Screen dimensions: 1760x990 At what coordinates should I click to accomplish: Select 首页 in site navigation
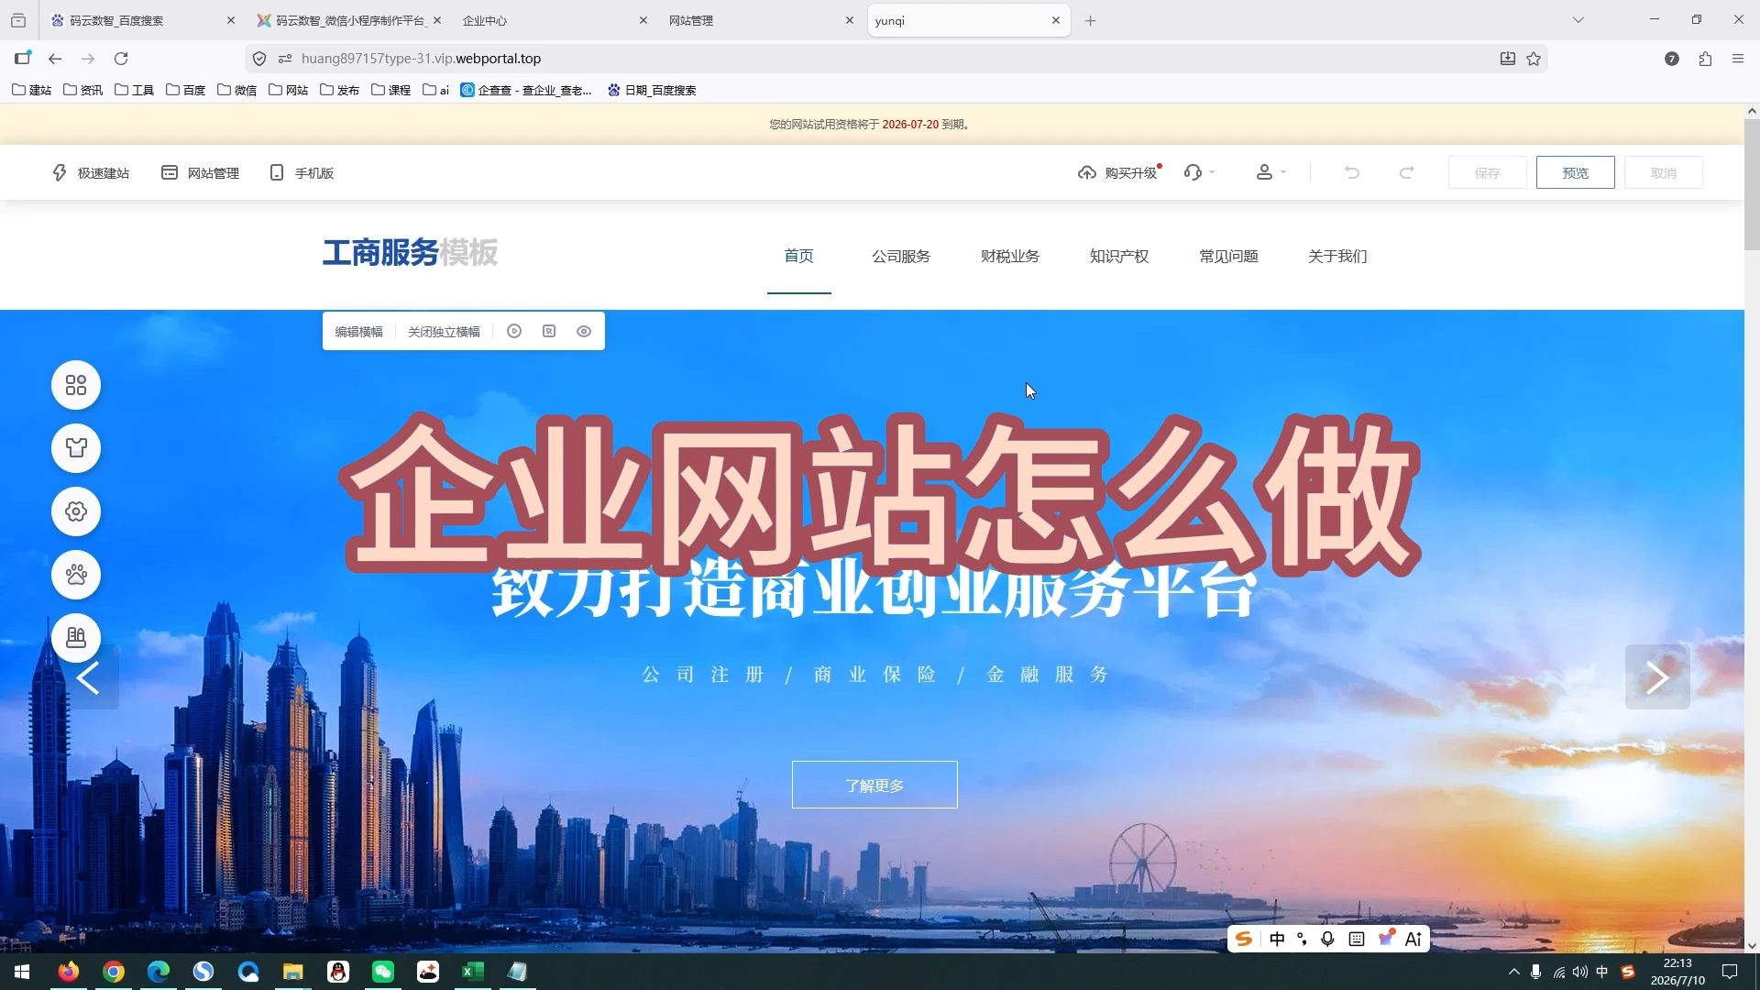coord(798,256)
